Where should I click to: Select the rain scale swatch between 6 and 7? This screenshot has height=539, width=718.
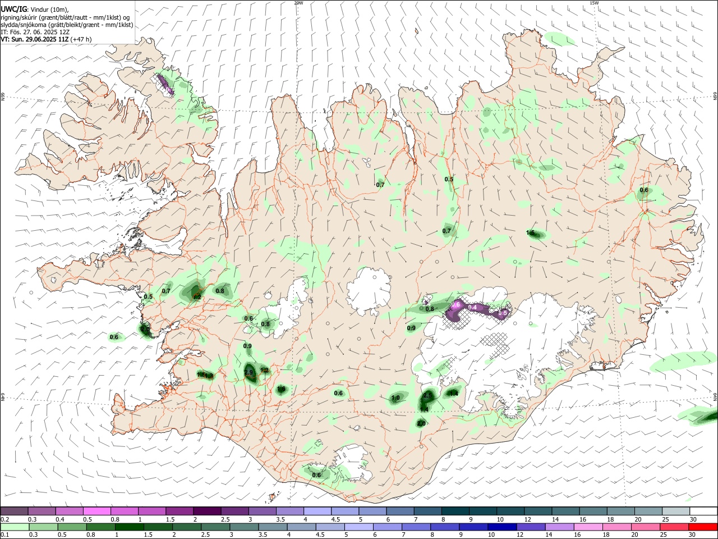coord(388,527)
